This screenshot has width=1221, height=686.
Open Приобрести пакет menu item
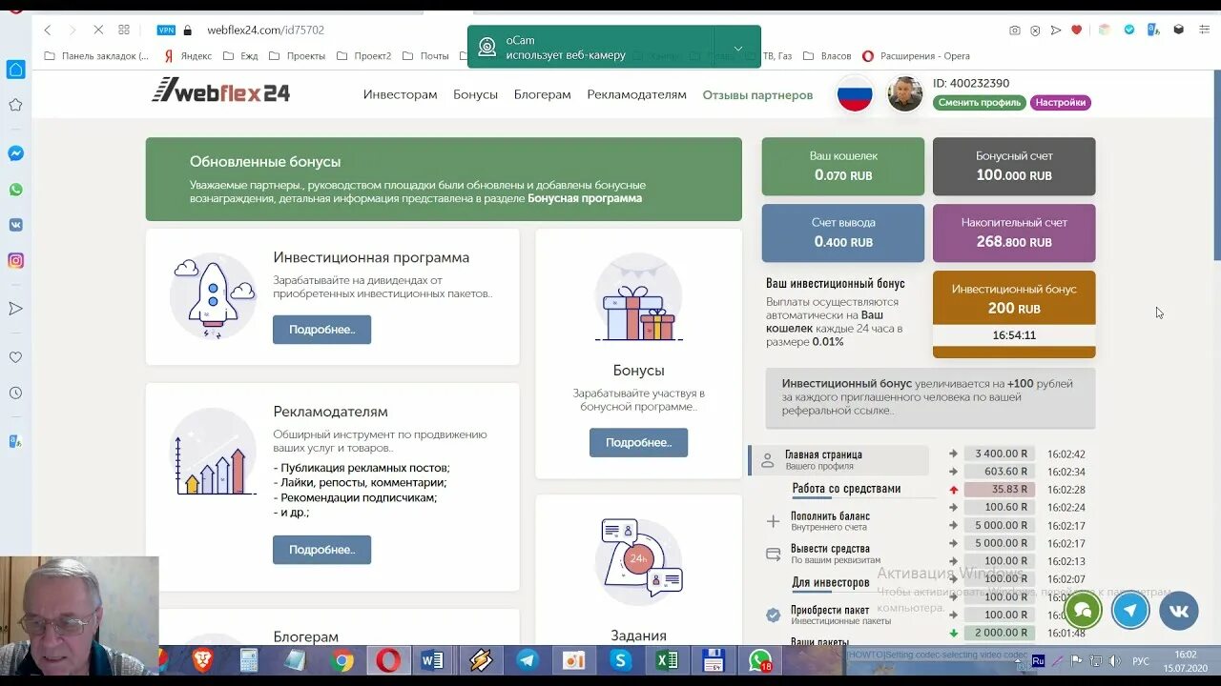(830, 615)
